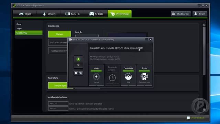
Task: Click the scrollbar in the preferences panel
Action: pos(204,51)
